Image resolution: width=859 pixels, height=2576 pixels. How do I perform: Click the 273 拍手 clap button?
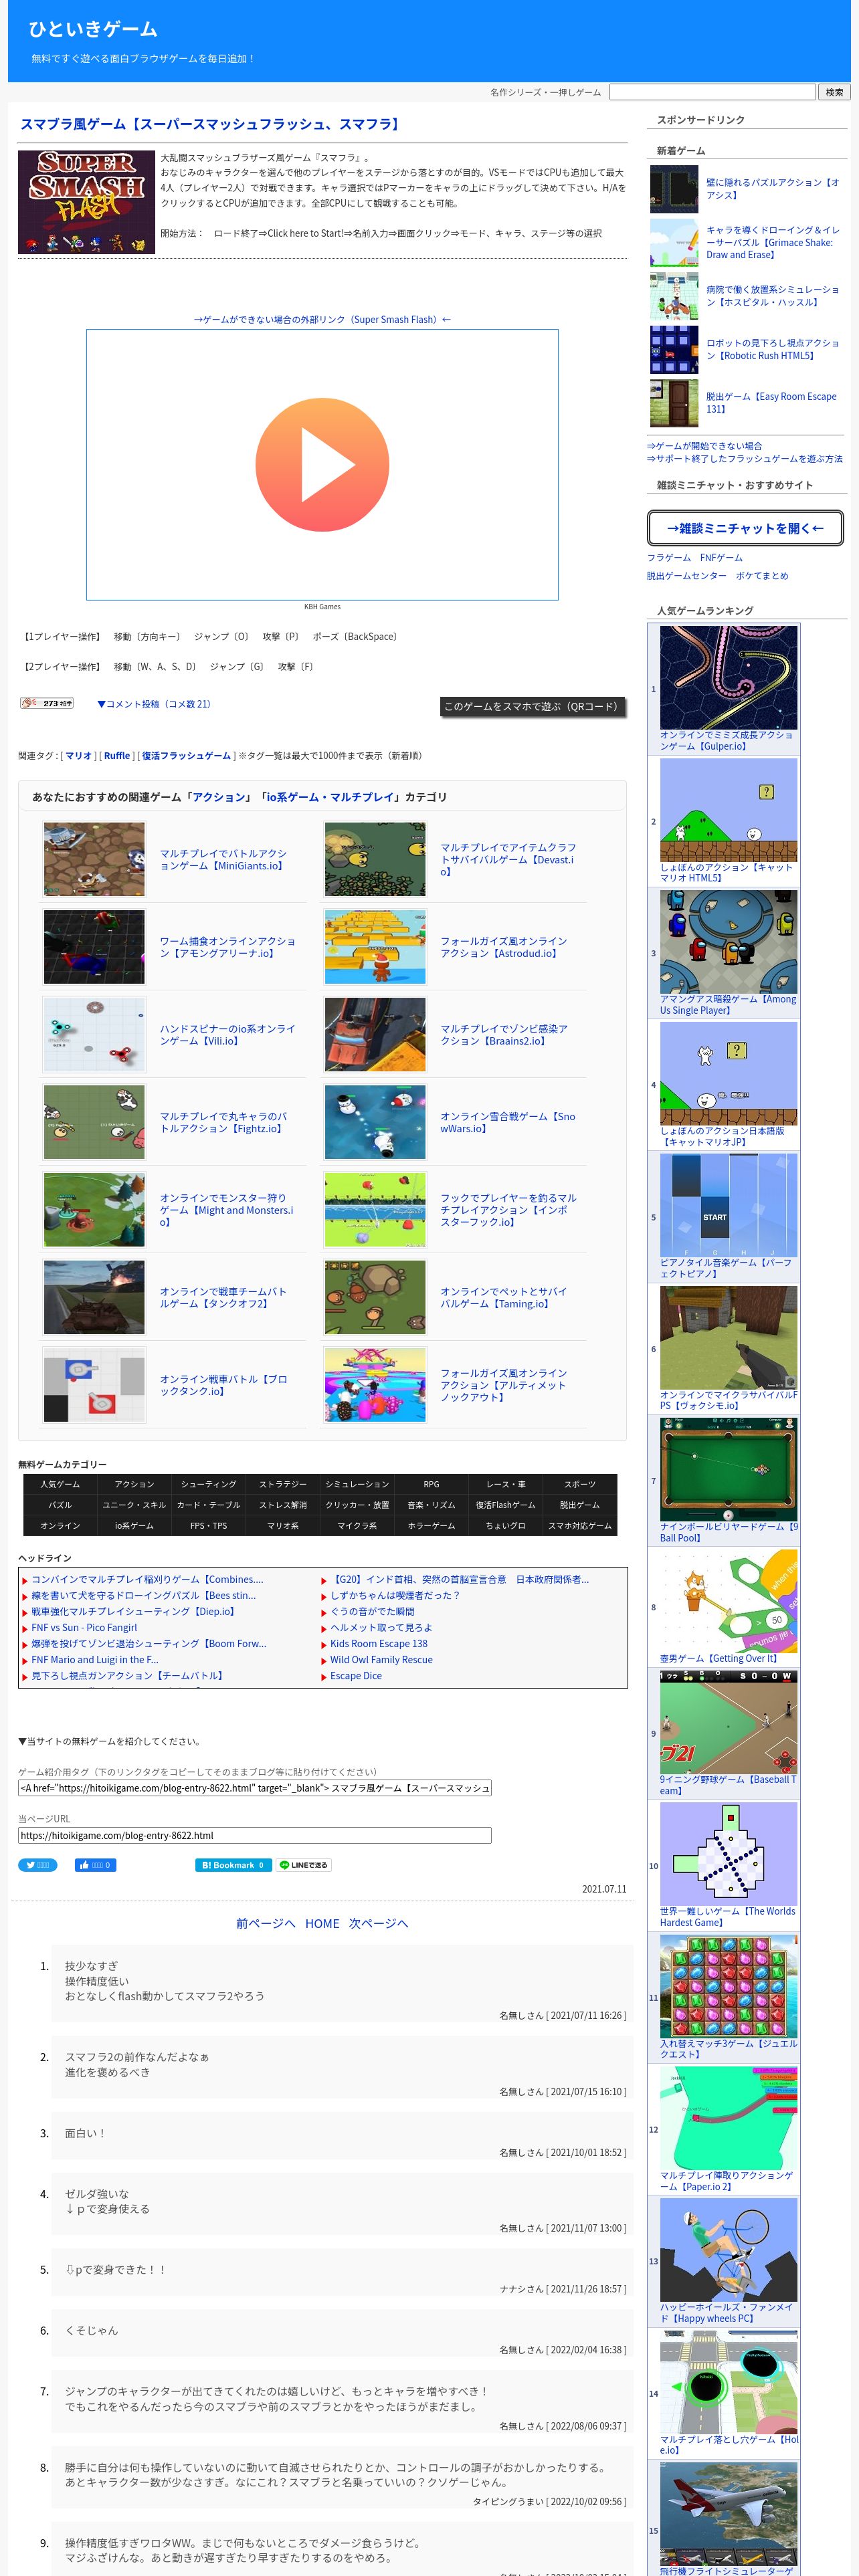47,703
